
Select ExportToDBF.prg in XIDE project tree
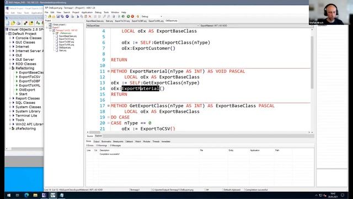pyautogui.click(x=66, y=42)
